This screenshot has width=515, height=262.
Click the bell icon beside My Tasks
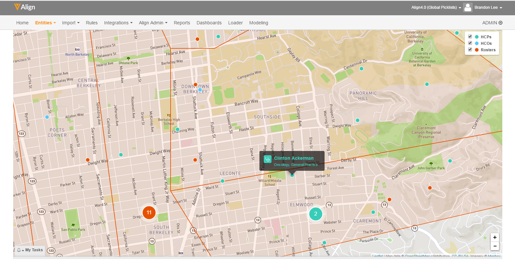[x=19, y=250]
